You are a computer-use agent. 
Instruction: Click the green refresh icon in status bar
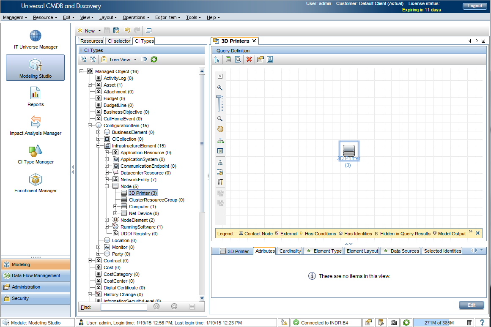pos(406,322)
